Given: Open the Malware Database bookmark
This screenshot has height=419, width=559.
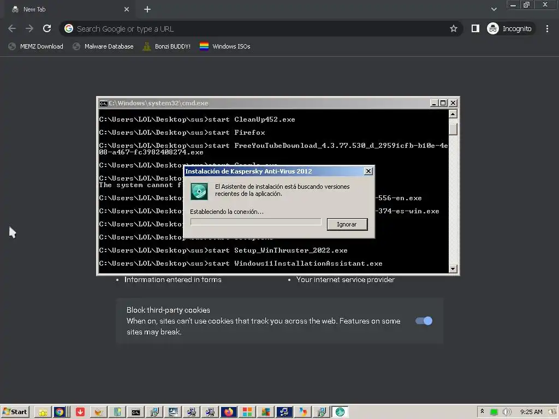Looking at the screenshot, I should click(x=103, y=46).
